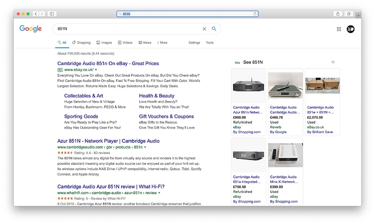Click By Shopping.com under £399.99 listing
The image size is (375, 224).
[284, 201]
